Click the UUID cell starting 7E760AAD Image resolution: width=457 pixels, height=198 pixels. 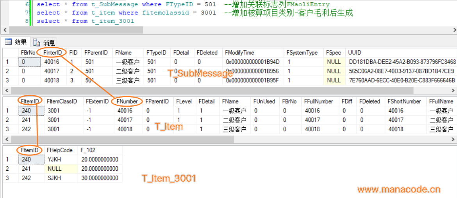coord(402,80)
